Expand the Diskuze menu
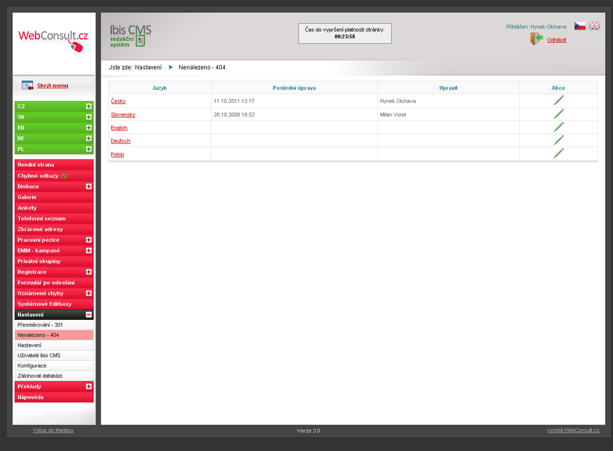Viewport: 613px width, 451px height. (x=89, y=186)
